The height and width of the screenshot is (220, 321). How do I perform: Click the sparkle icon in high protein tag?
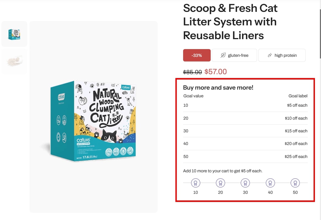[x=270, y=55]
